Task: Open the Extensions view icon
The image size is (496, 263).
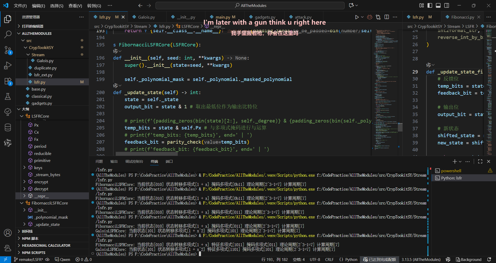Action: point(8,81)
